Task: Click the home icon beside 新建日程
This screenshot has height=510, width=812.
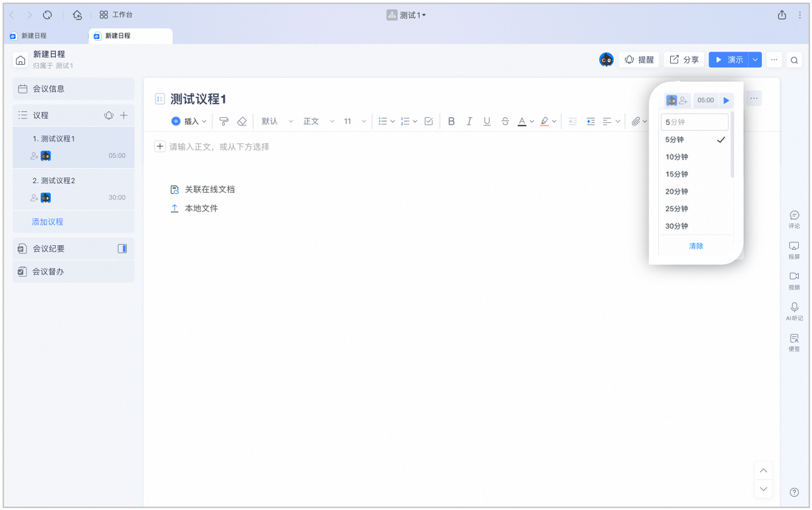Action: click(21, 60)
